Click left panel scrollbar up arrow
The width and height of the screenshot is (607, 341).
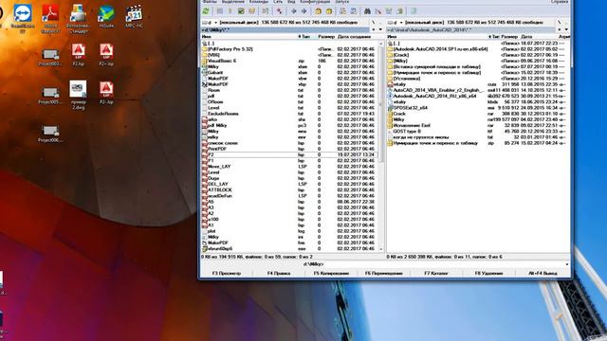[381, 44]
